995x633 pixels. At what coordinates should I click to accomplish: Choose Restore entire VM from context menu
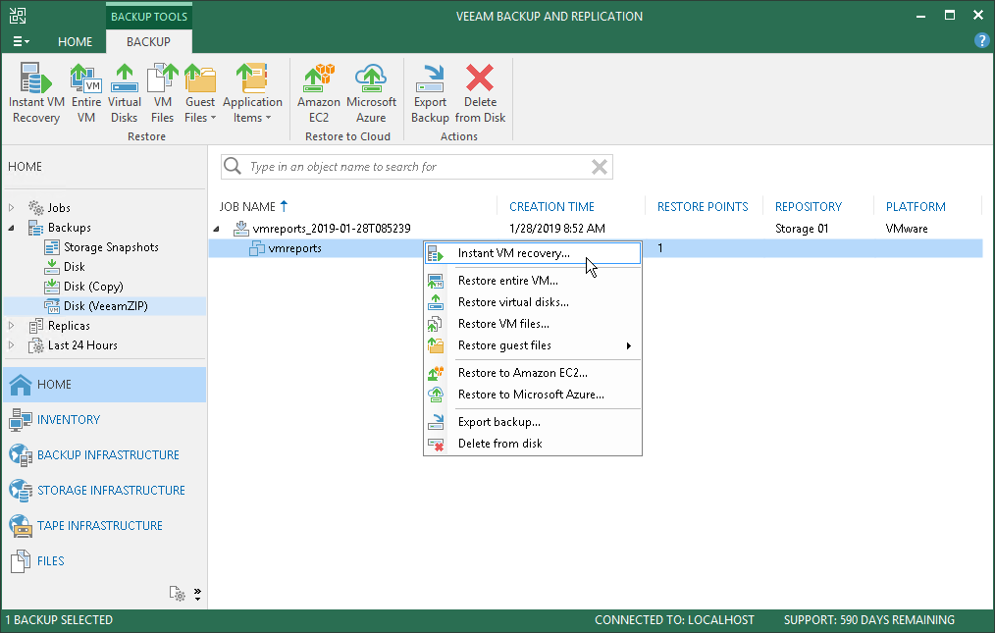tap(507, 281)
